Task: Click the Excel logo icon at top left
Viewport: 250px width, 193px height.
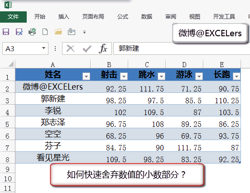Action: tap(8, 5)
